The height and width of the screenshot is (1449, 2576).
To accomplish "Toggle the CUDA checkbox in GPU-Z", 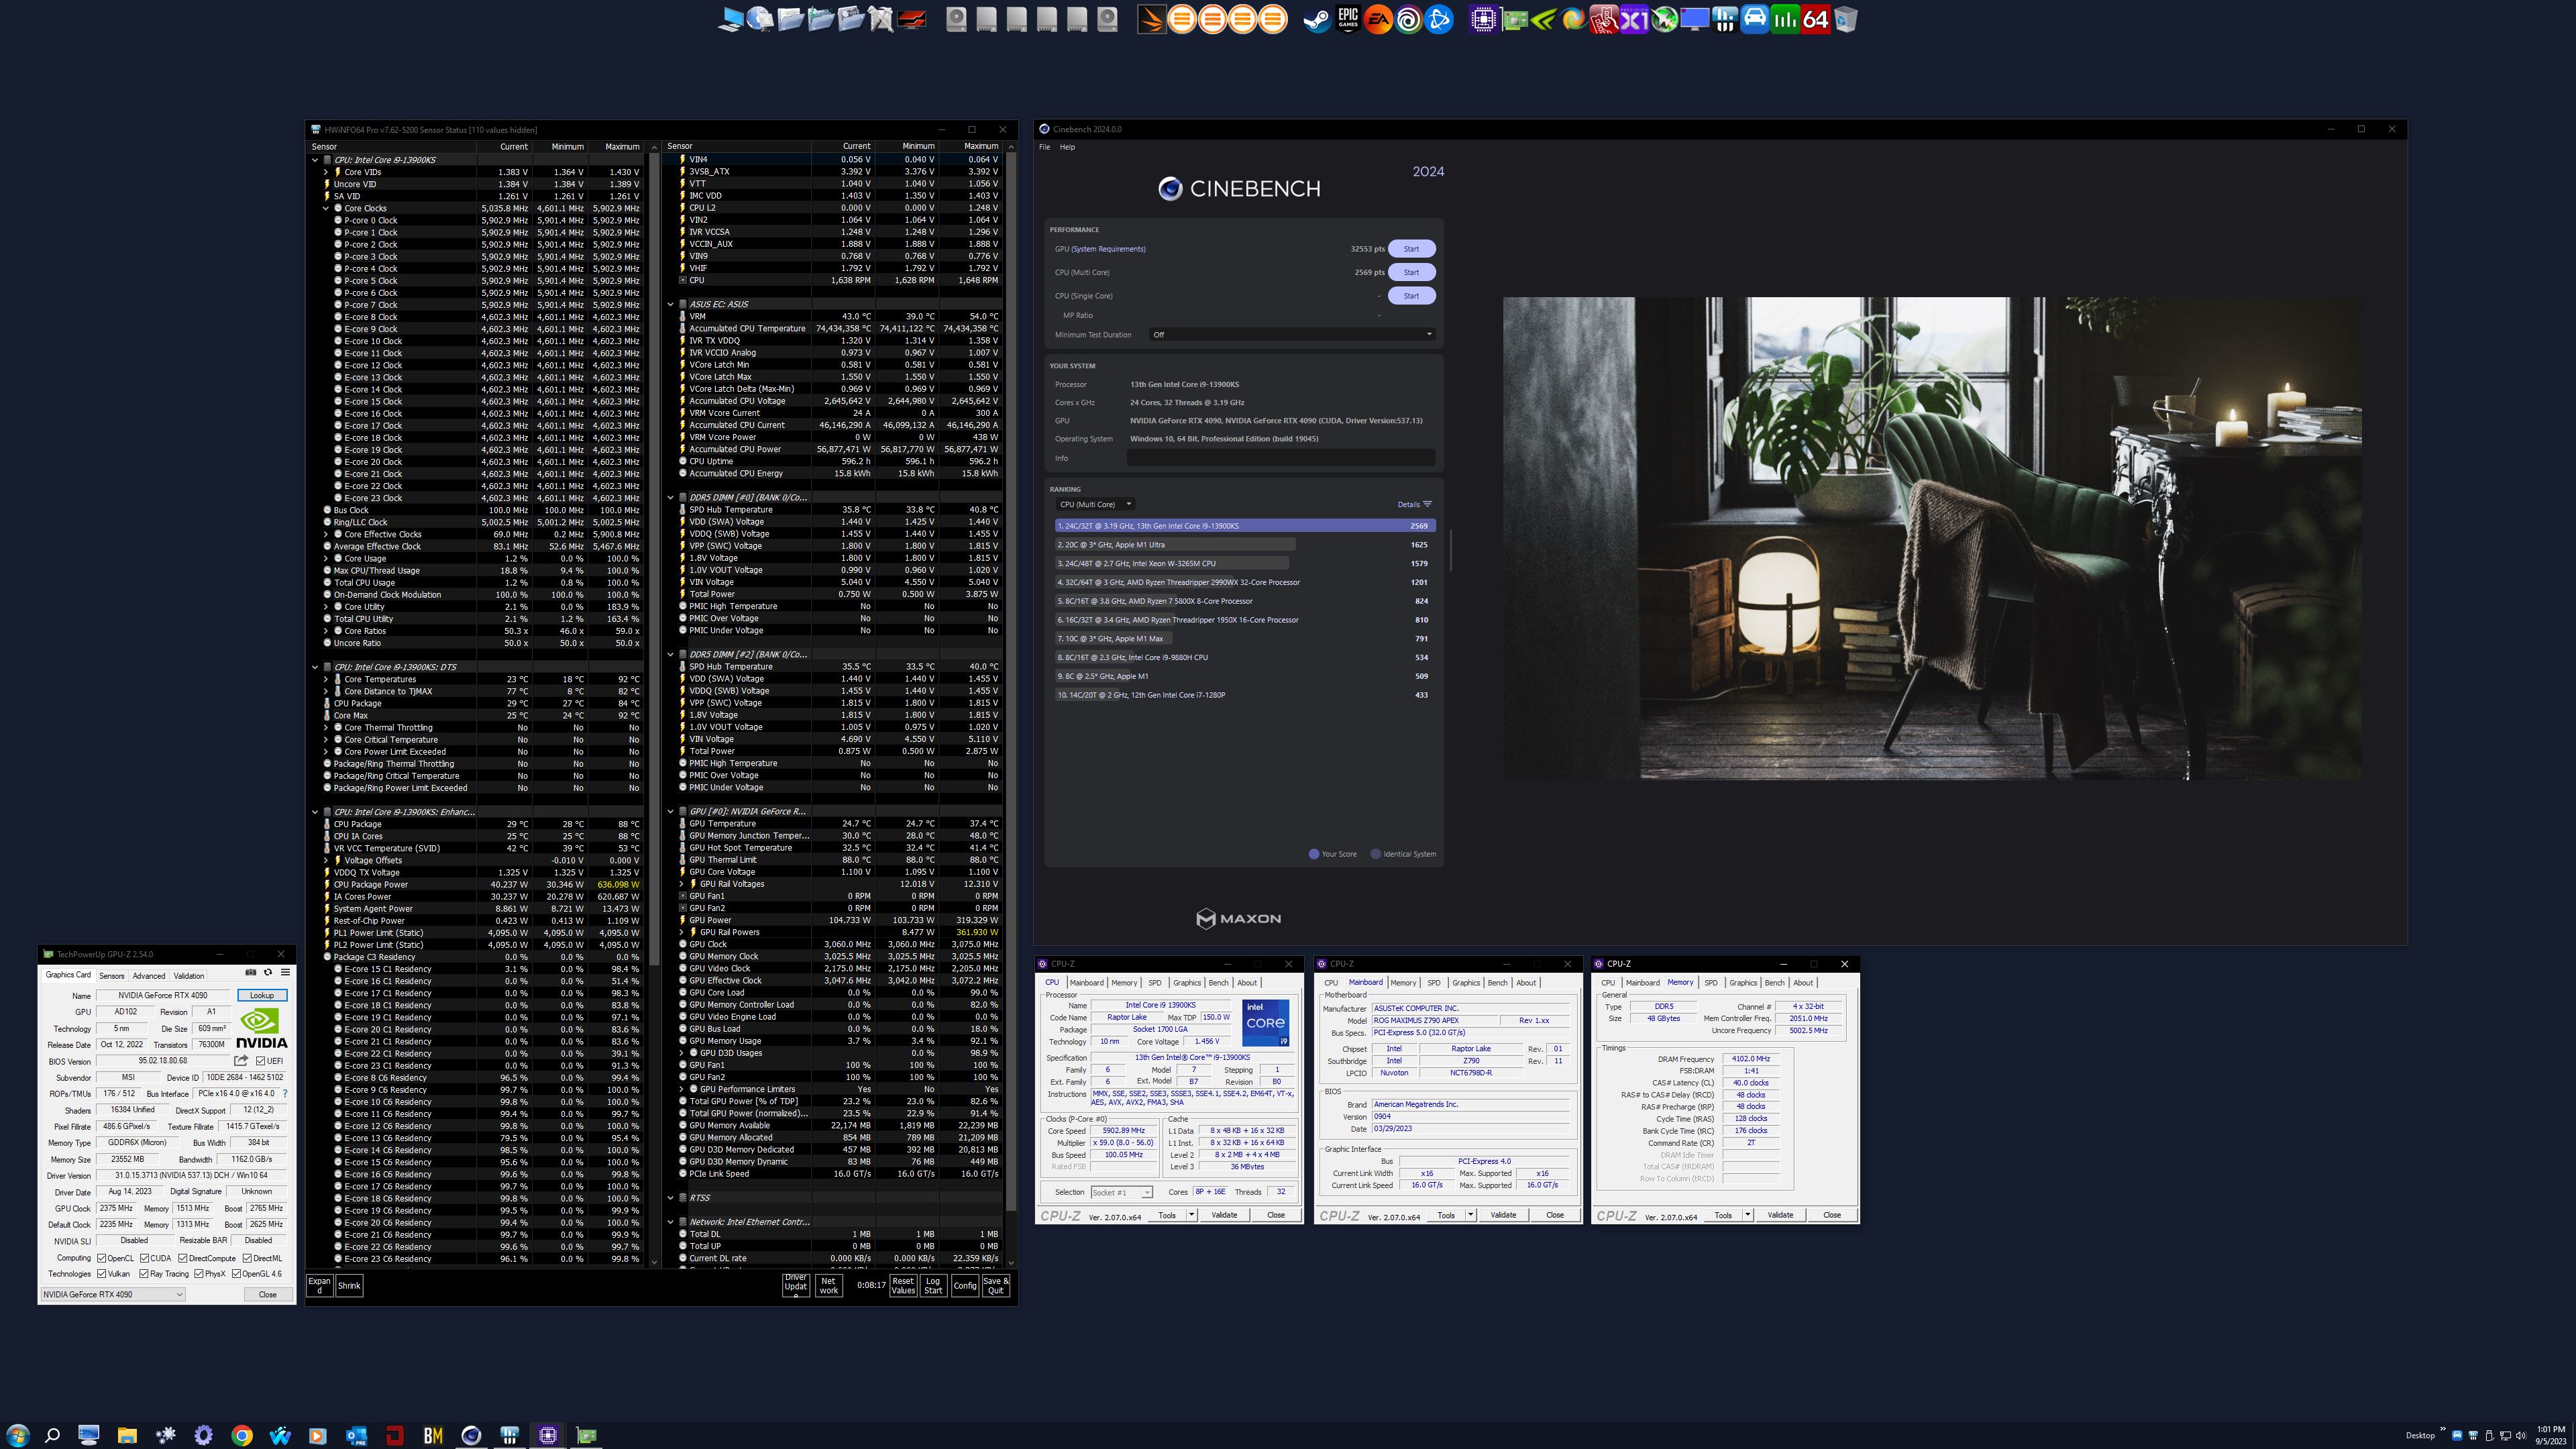I will pyautogui.click(x=144, y=1258).
